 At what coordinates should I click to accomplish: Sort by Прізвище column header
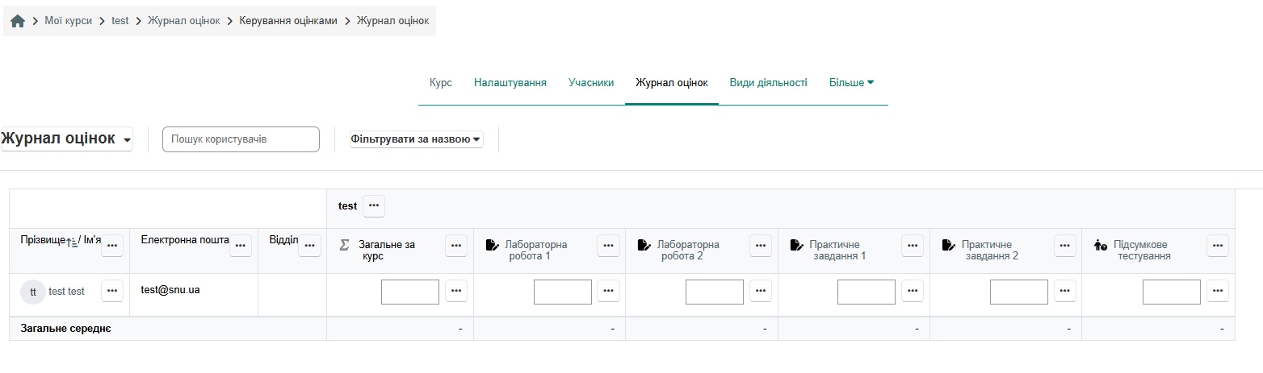pos(42,240)
